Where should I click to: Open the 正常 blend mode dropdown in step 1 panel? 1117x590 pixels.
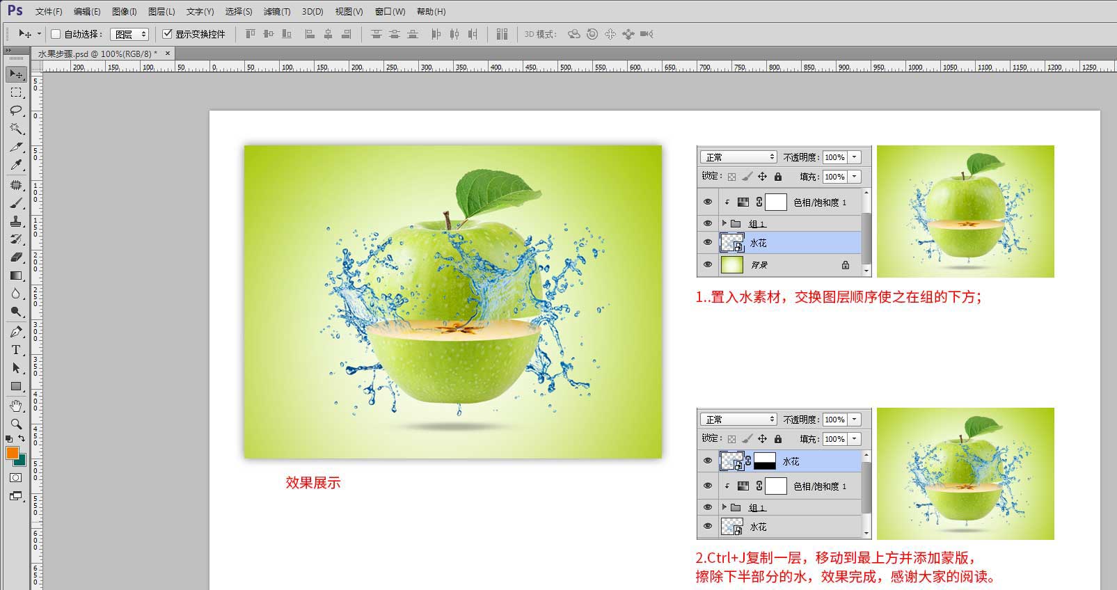pos(738,157)
